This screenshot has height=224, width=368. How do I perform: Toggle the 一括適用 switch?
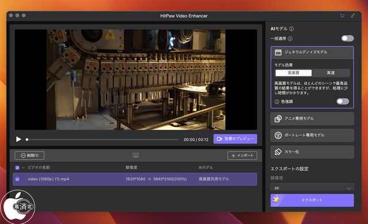[x=347, y=38]
